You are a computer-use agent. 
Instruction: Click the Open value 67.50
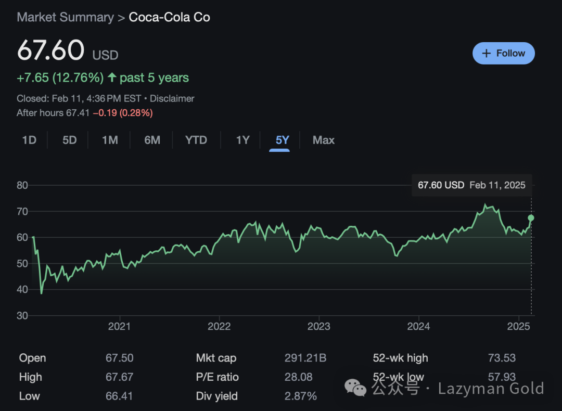click(x=119, y=358)
